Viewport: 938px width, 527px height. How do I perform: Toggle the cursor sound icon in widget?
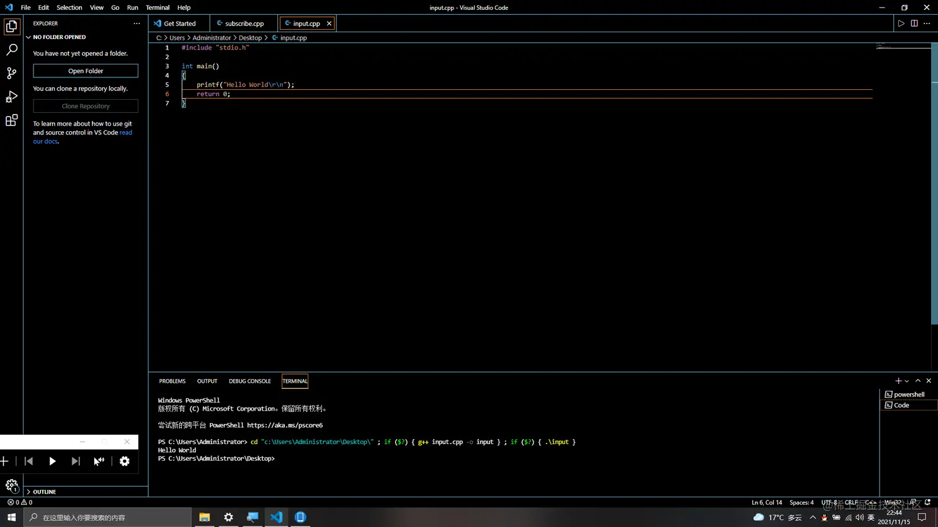click(x=99, y=461)
